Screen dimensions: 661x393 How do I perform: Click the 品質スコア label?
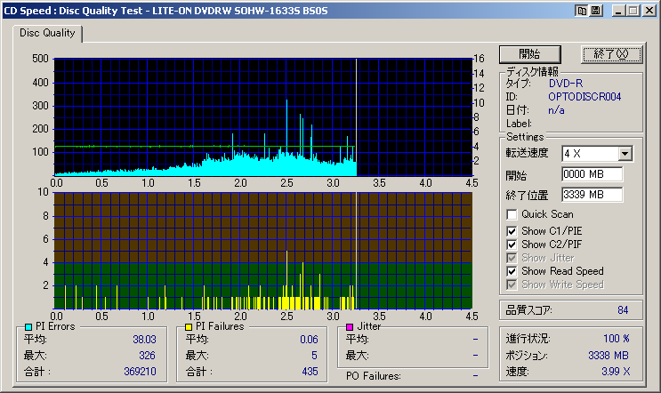coord(528,310)
